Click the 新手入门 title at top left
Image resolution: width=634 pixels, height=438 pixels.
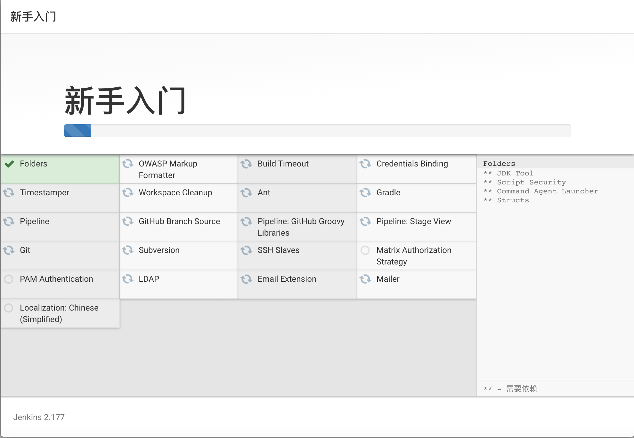point(33,17)
